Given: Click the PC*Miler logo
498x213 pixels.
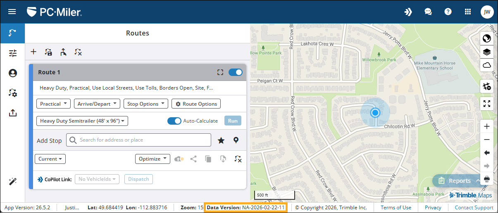Looking at the screenshot, I should 54,12.
